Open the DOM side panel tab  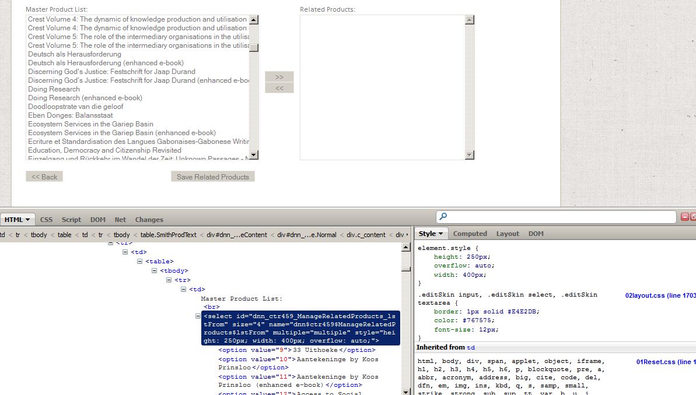(536, 234)
